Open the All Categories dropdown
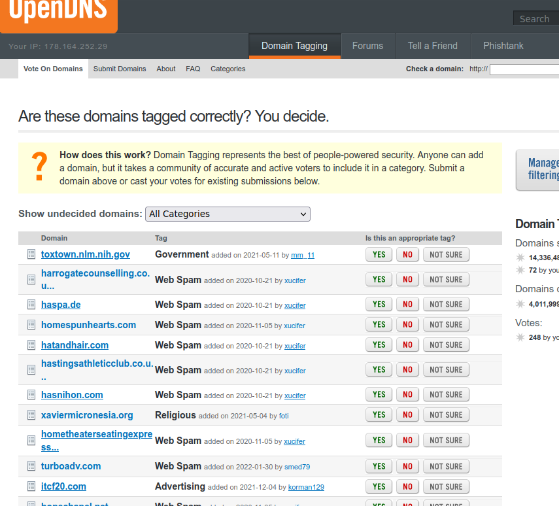Screen dimensions: 559x506 tap(228, 214)
